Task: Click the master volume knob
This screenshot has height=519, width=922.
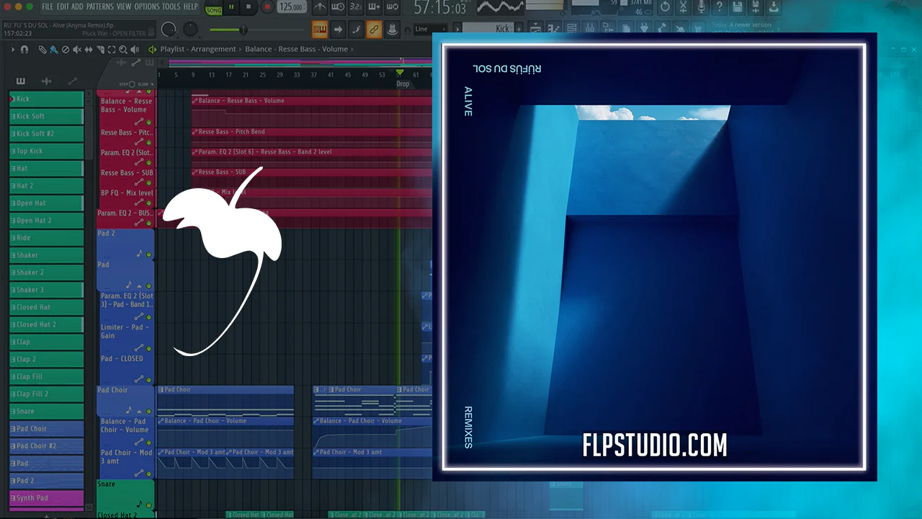Action: [x=169, y=30]
